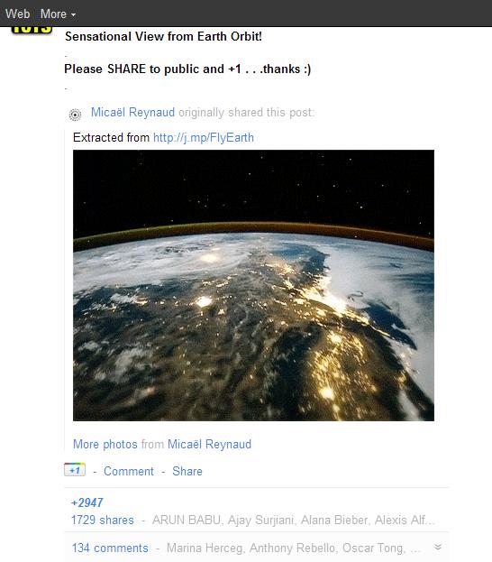
Task: Click the +1 button on the post
Action: pos(75,470)
